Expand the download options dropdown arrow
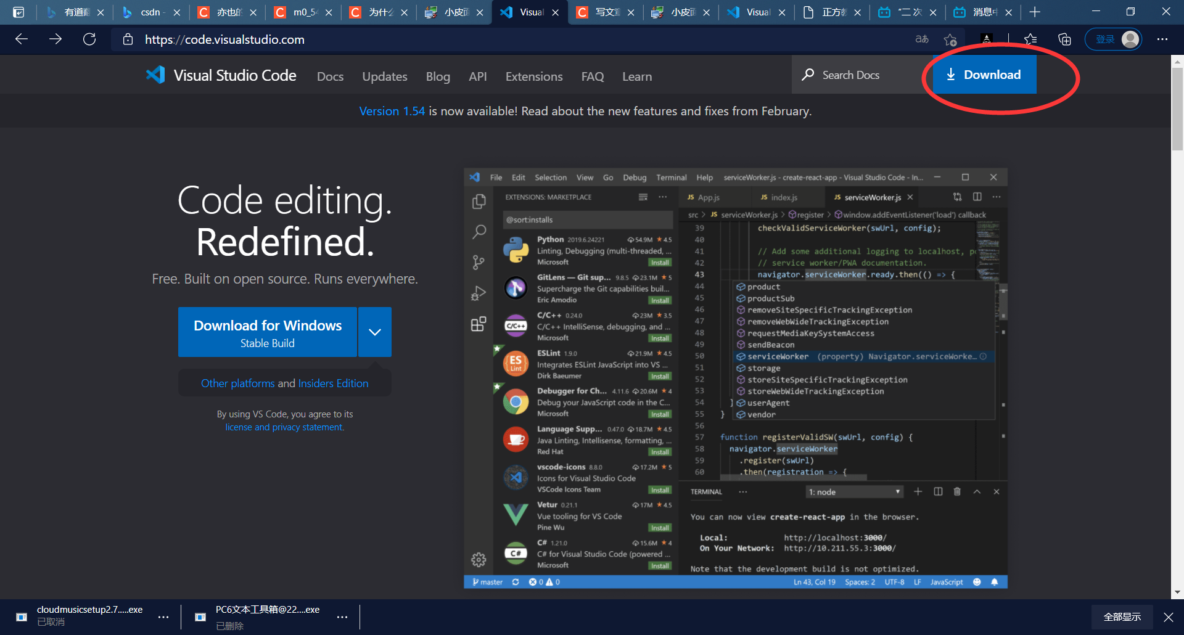The width and height of the screenshot is (1184, 635). click(375, 332)
